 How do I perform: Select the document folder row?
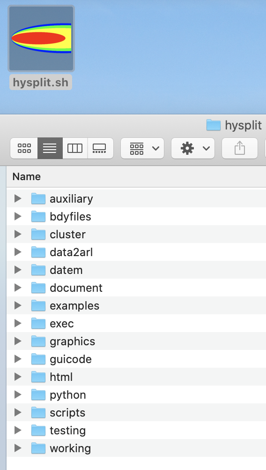pos(136,288)
